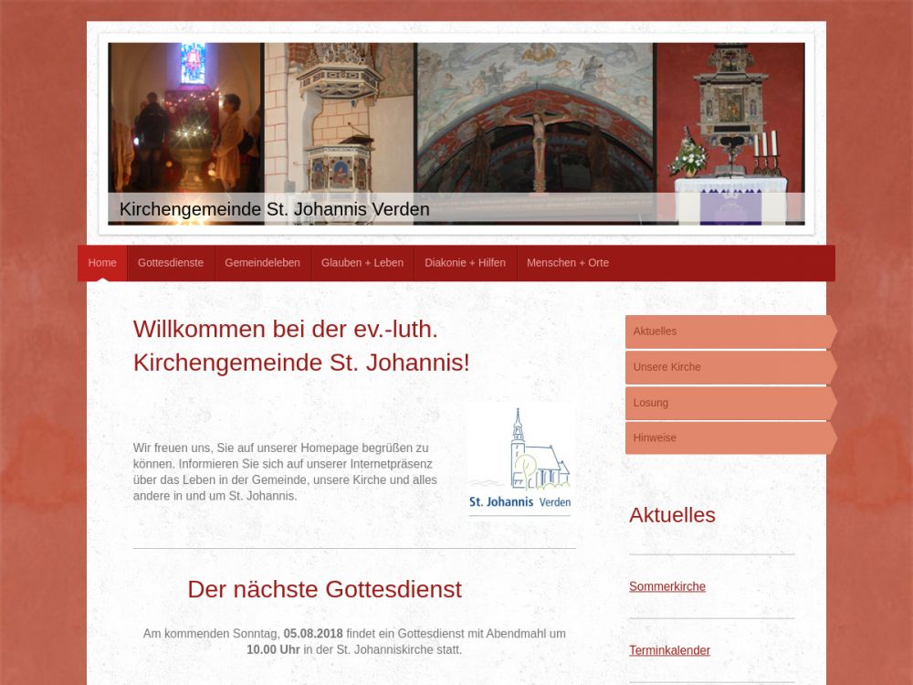
Task: Click the Kirchengemeinde St. Johannis Verden site title
Action: 275,209
